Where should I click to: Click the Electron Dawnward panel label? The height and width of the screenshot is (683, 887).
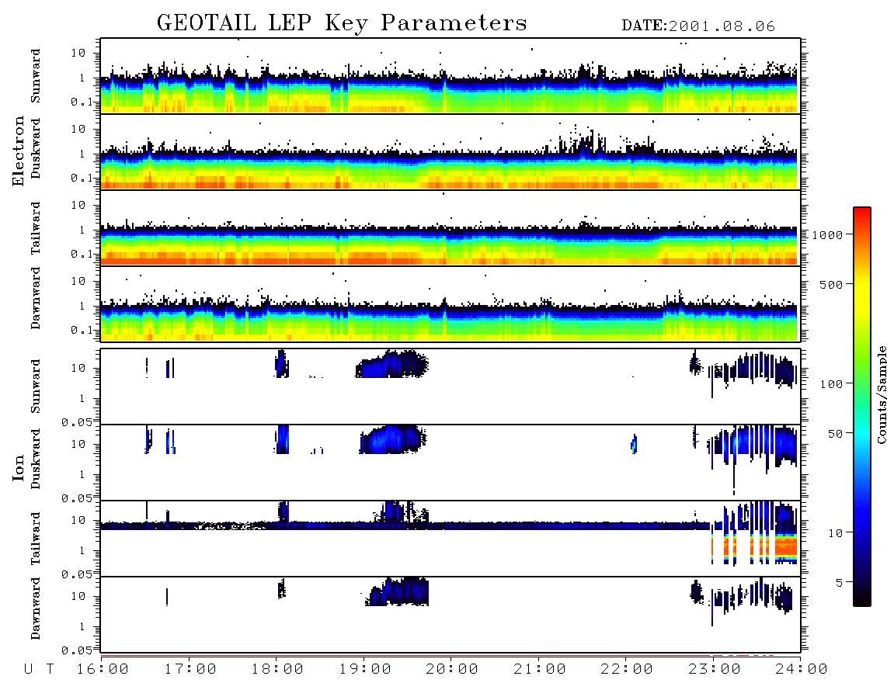(x=36, y=298)
